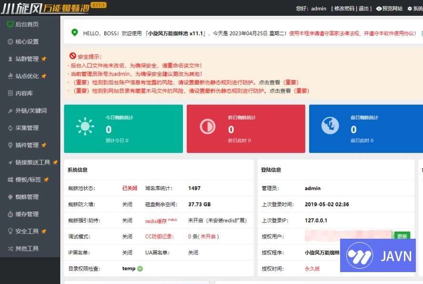423x284 pixels.
Task: Click the pin star next to 站群管理
Action: click(44, 59)
